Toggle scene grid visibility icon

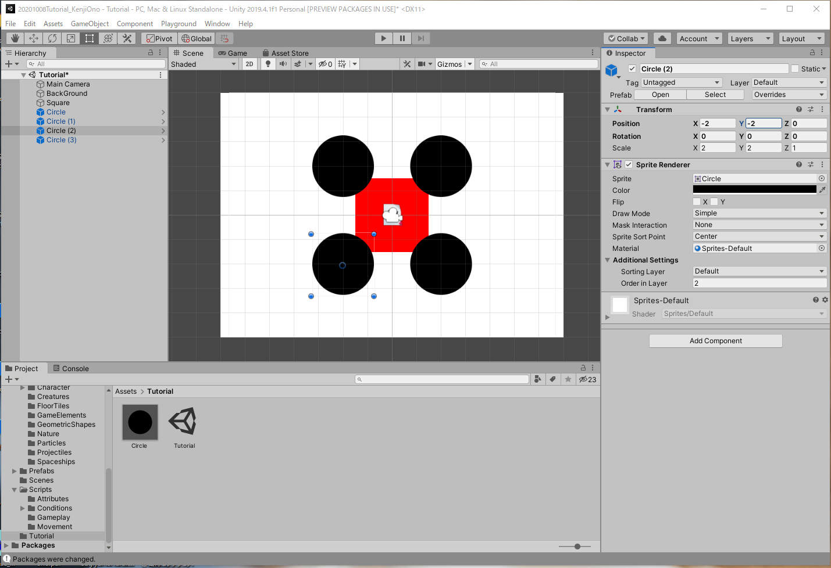point(342,64)
